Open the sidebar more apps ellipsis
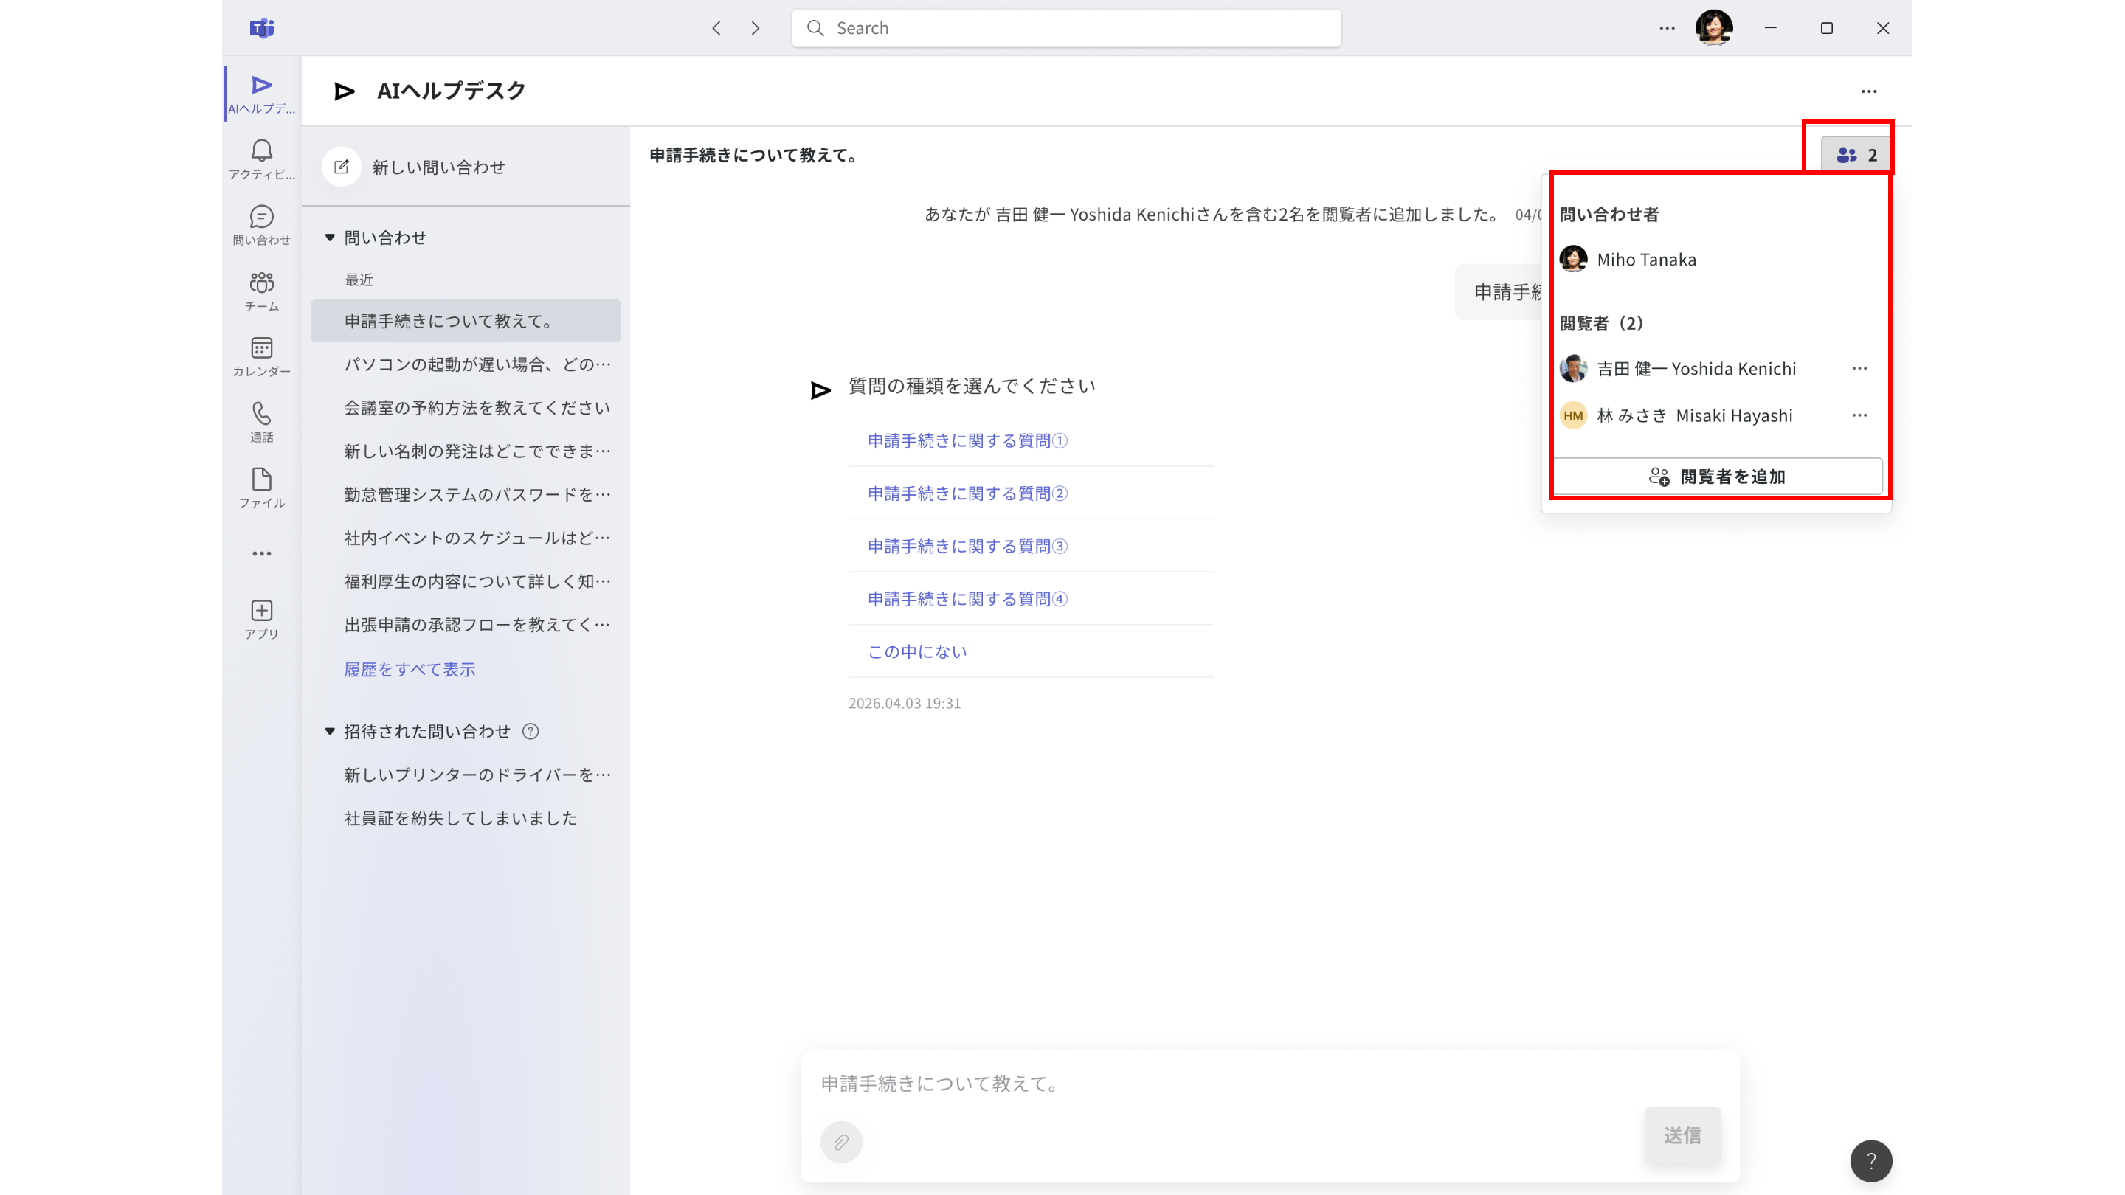The width and height of the screenshot is (2125, 1195). pos(261,553)
